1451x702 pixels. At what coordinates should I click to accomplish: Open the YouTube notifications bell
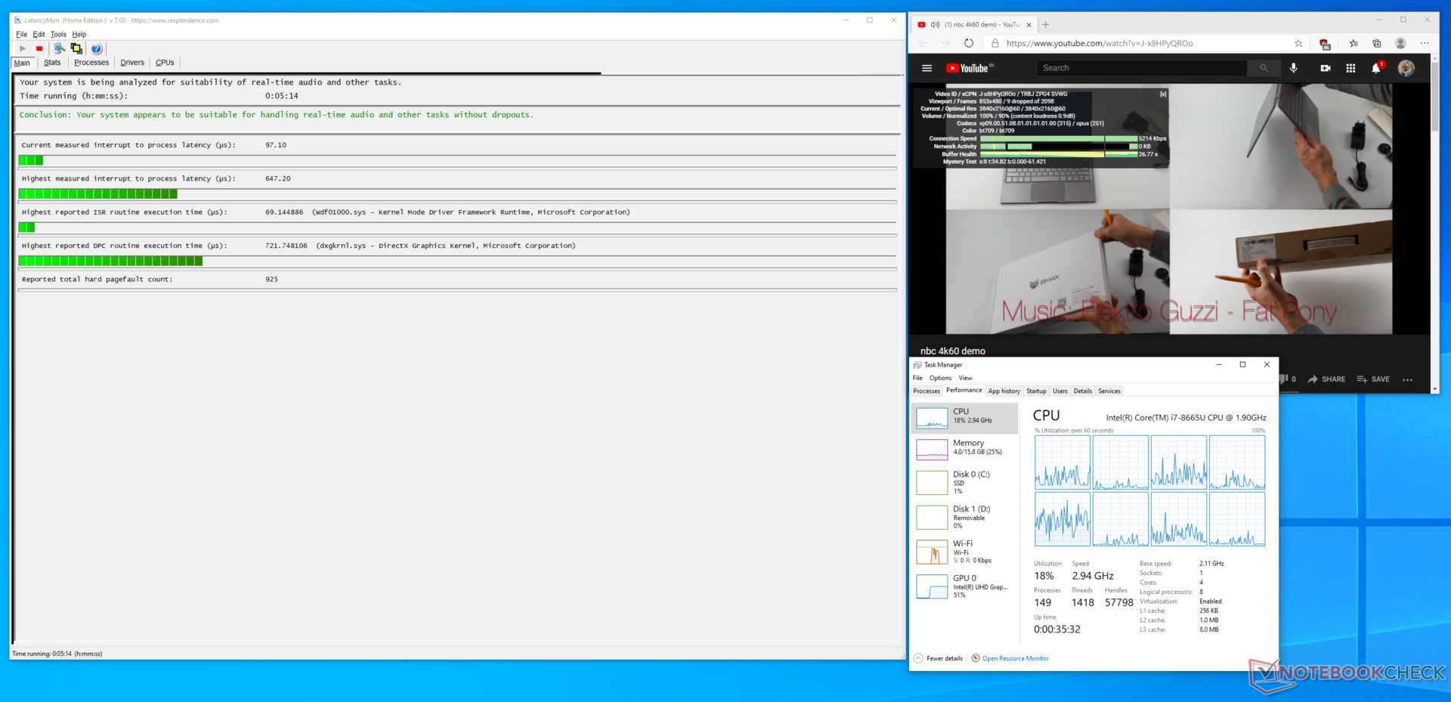point(1376,68)
